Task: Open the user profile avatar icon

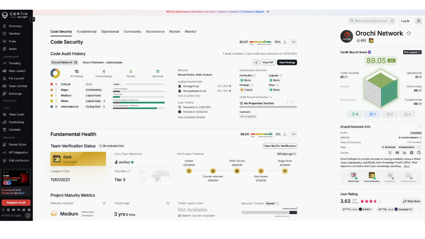Action: click(419, 21)
